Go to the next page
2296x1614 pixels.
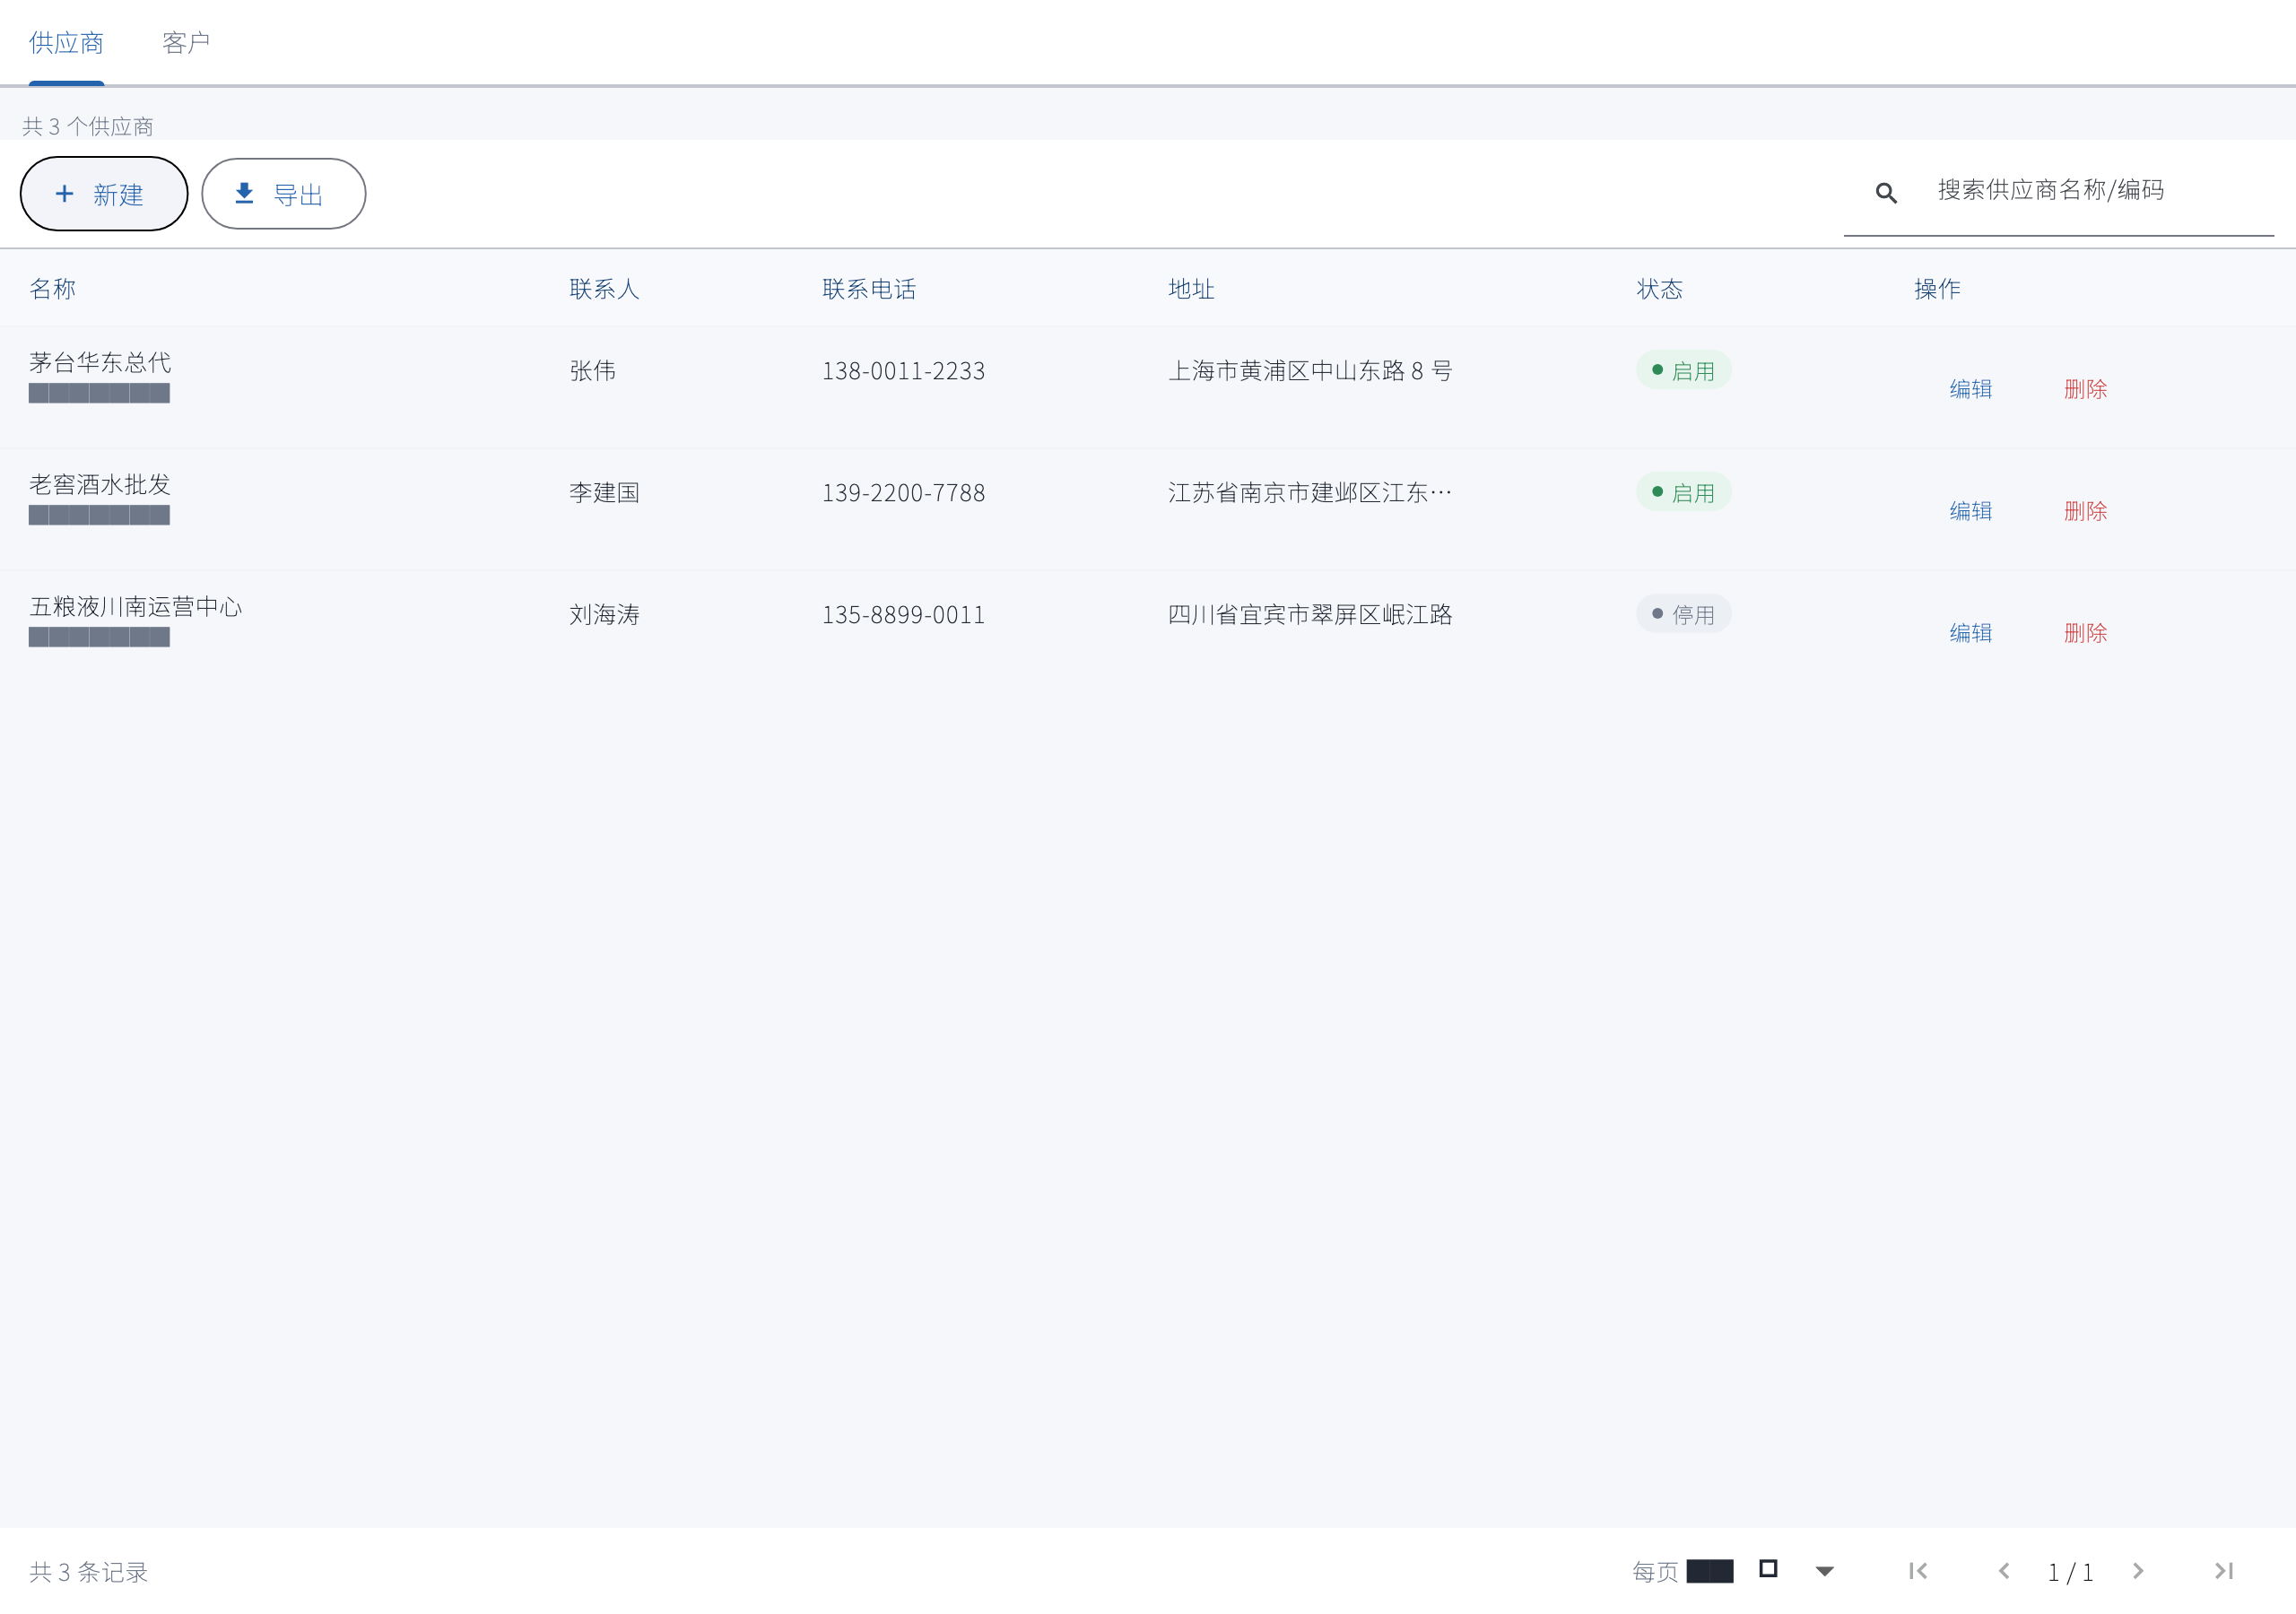[x=2138, y=1571]
